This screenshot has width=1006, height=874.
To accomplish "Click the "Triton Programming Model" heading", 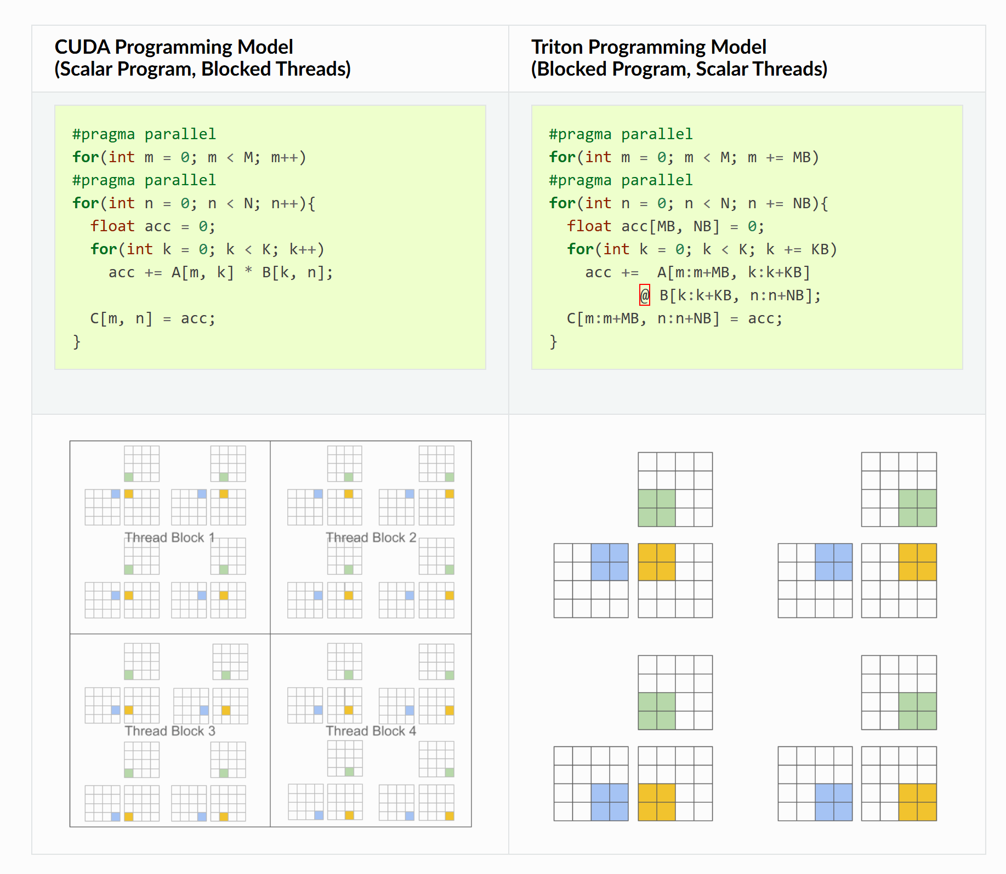I will click(x=649, y=47).
